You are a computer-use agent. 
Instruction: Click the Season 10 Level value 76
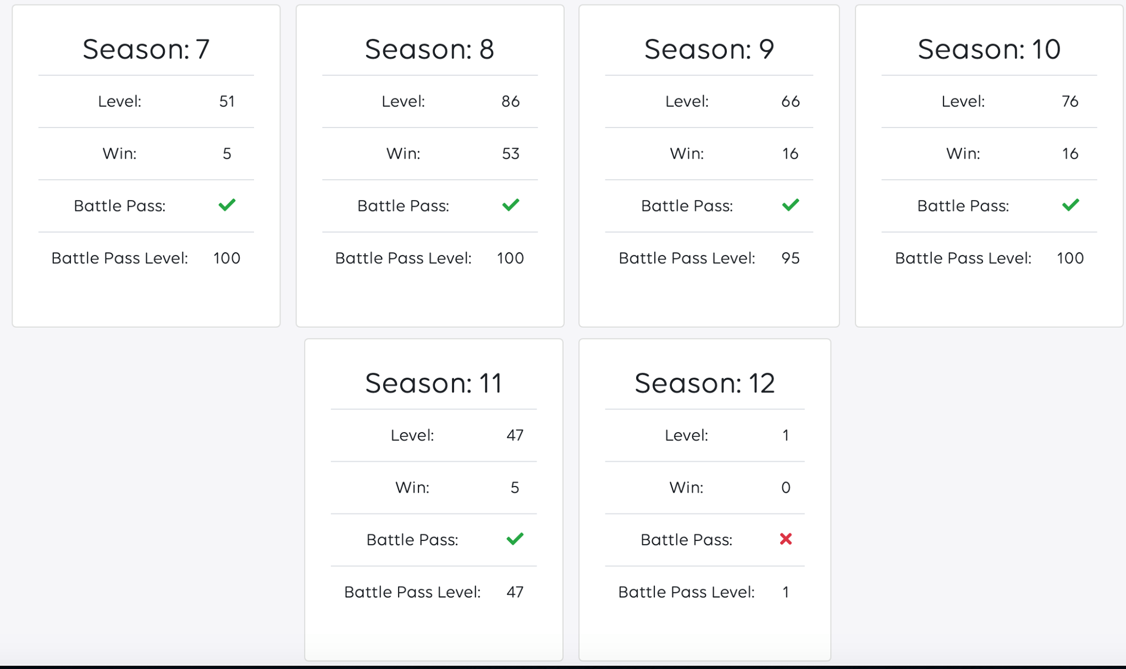pyautogui.click(x=1070, y=101)
